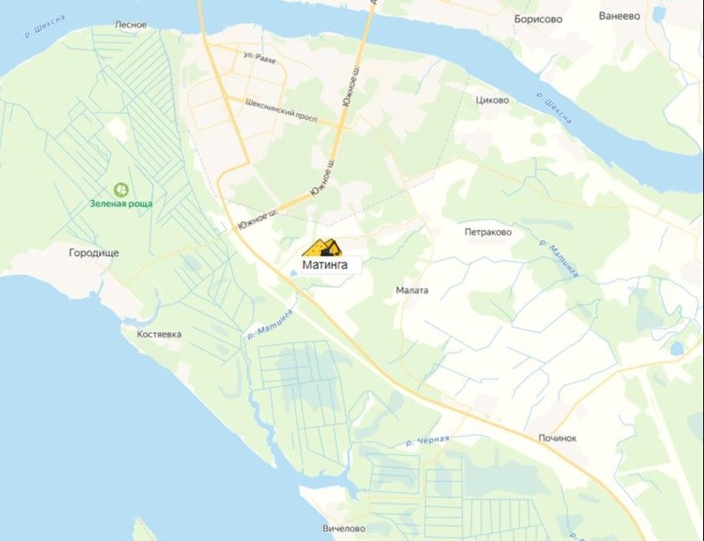
Task: Click the Петраково village name
Action: [x=488, y=232]
